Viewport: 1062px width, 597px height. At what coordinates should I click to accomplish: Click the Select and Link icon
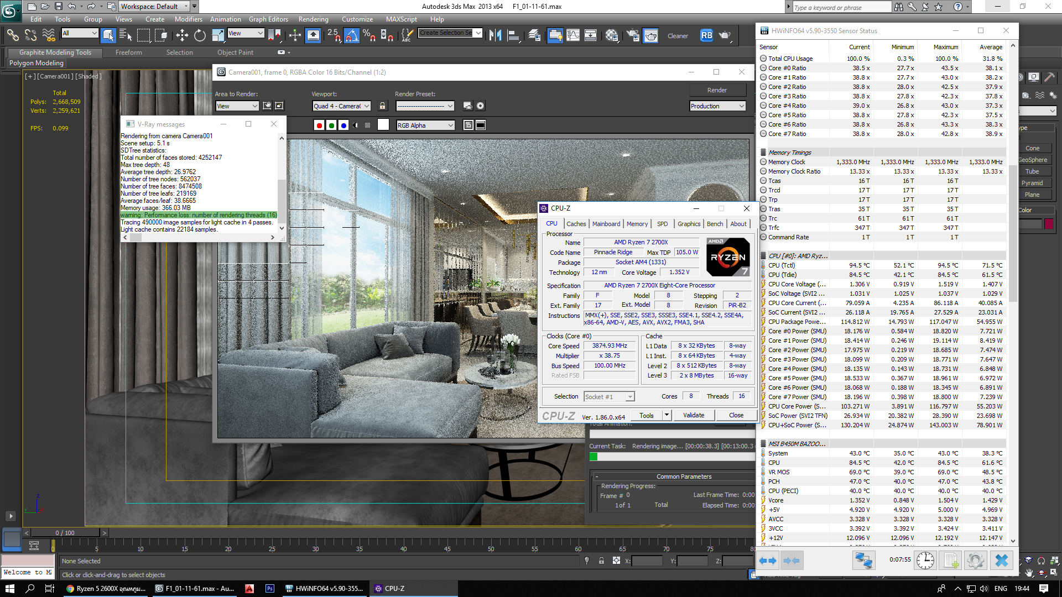click(12, 36)
